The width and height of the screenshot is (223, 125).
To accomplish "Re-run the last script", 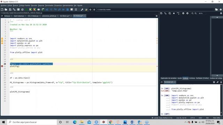I will (x=43, y=9).
